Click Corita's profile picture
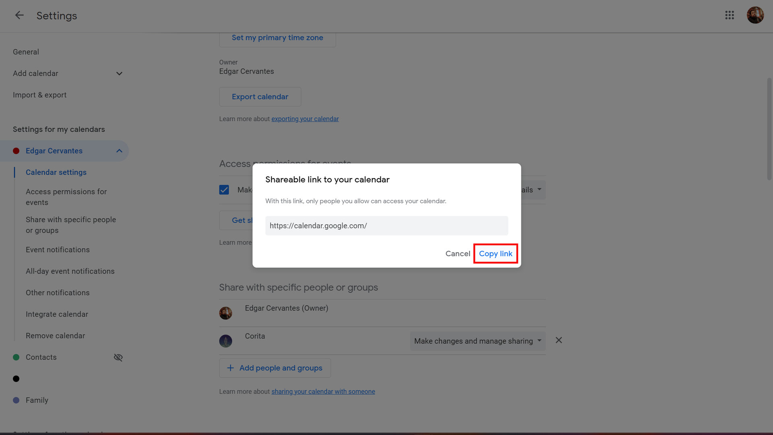 (x=225, y=341)
